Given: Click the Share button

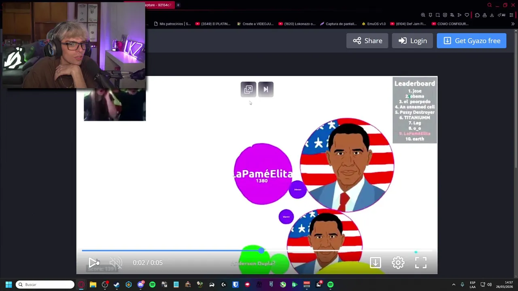Looking at the screenshot, I should (367, 40).
